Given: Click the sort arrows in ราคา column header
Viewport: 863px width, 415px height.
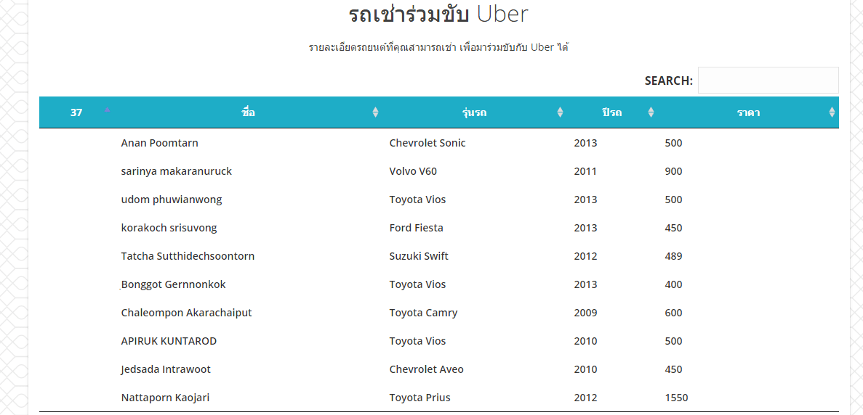Looking at the screenshot, I should point(832,112).
